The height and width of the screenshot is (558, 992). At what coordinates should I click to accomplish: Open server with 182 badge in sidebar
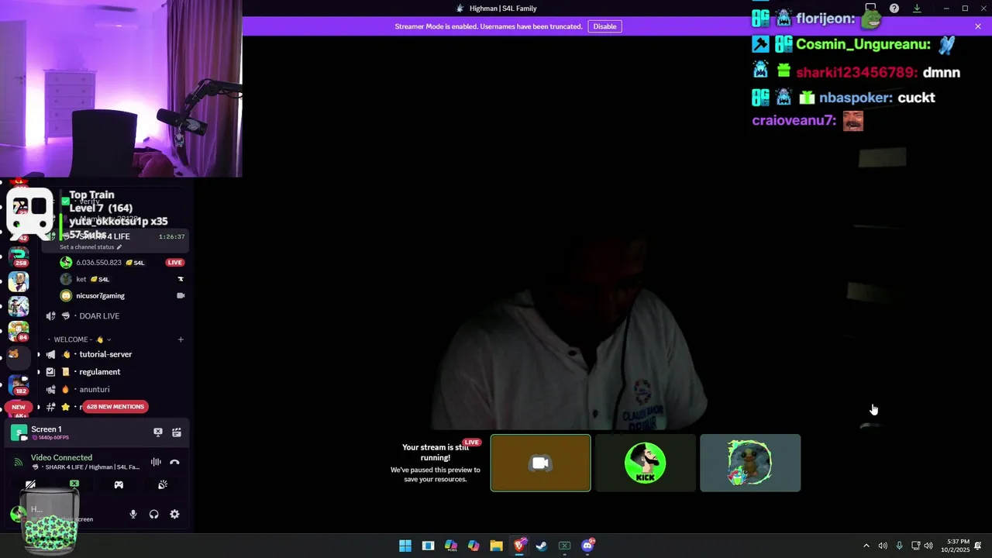(19, 384)
